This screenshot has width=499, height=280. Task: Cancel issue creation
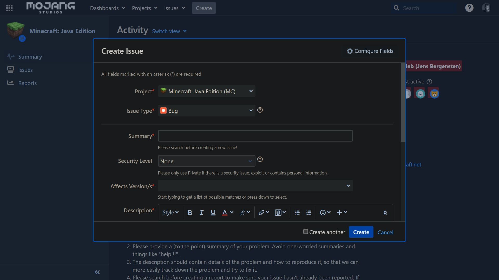pos(385,232)
